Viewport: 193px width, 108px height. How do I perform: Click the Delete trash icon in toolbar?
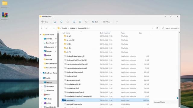[x=86, y=22]
